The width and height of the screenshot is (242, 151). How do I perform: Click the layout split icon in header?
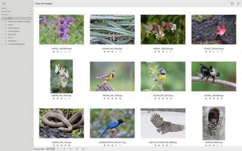pos(232,3)
